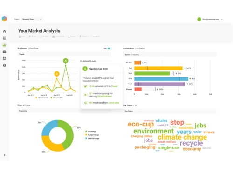The width and height of the screenshot is (233, 175).
Task: Open the More options menu
Action: pos(96,37)
